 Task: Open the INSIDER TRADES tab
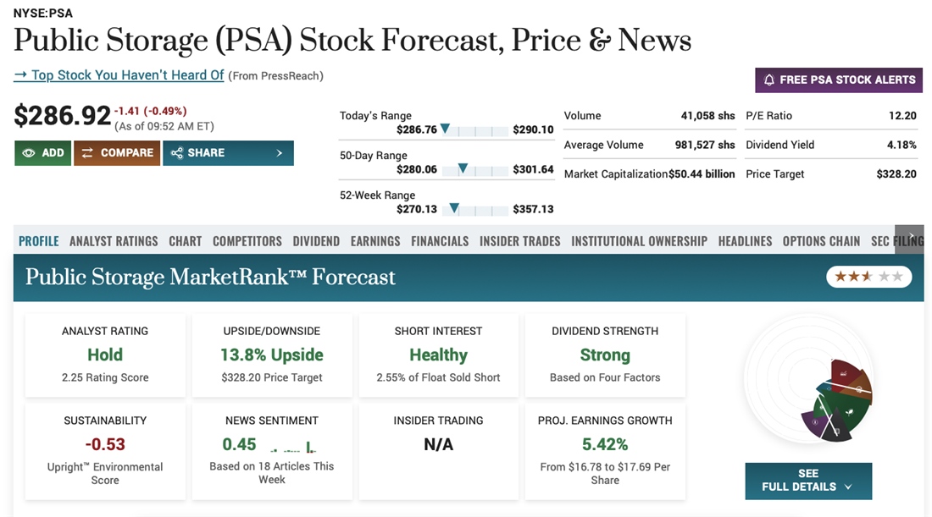tap(519, 241)
